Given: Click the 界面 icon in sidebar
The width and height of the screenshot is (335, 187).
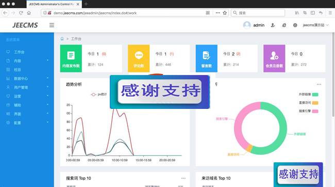Looking at the screenshot, I should pyautogui.click(x=8, y=114).
